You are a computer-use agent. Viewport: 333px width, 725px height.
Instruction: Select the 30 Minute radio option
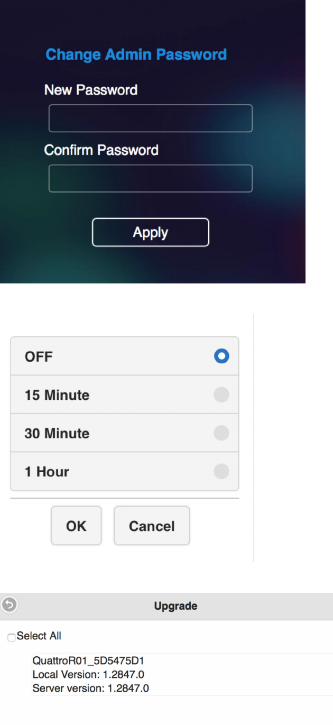click(222, 433)
